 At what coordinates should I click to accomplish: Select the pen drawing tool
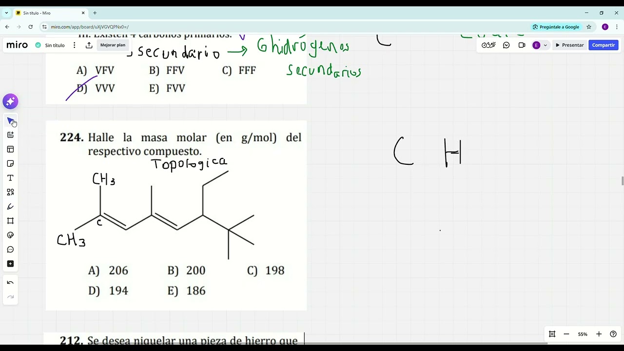tap(10, 207)
